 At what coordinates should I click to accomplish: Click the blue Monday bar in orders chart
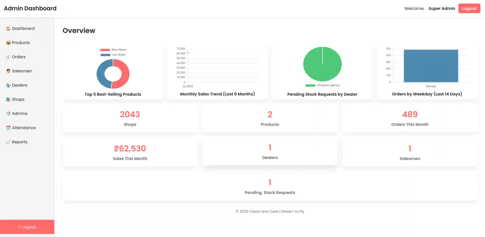point(431,66)
